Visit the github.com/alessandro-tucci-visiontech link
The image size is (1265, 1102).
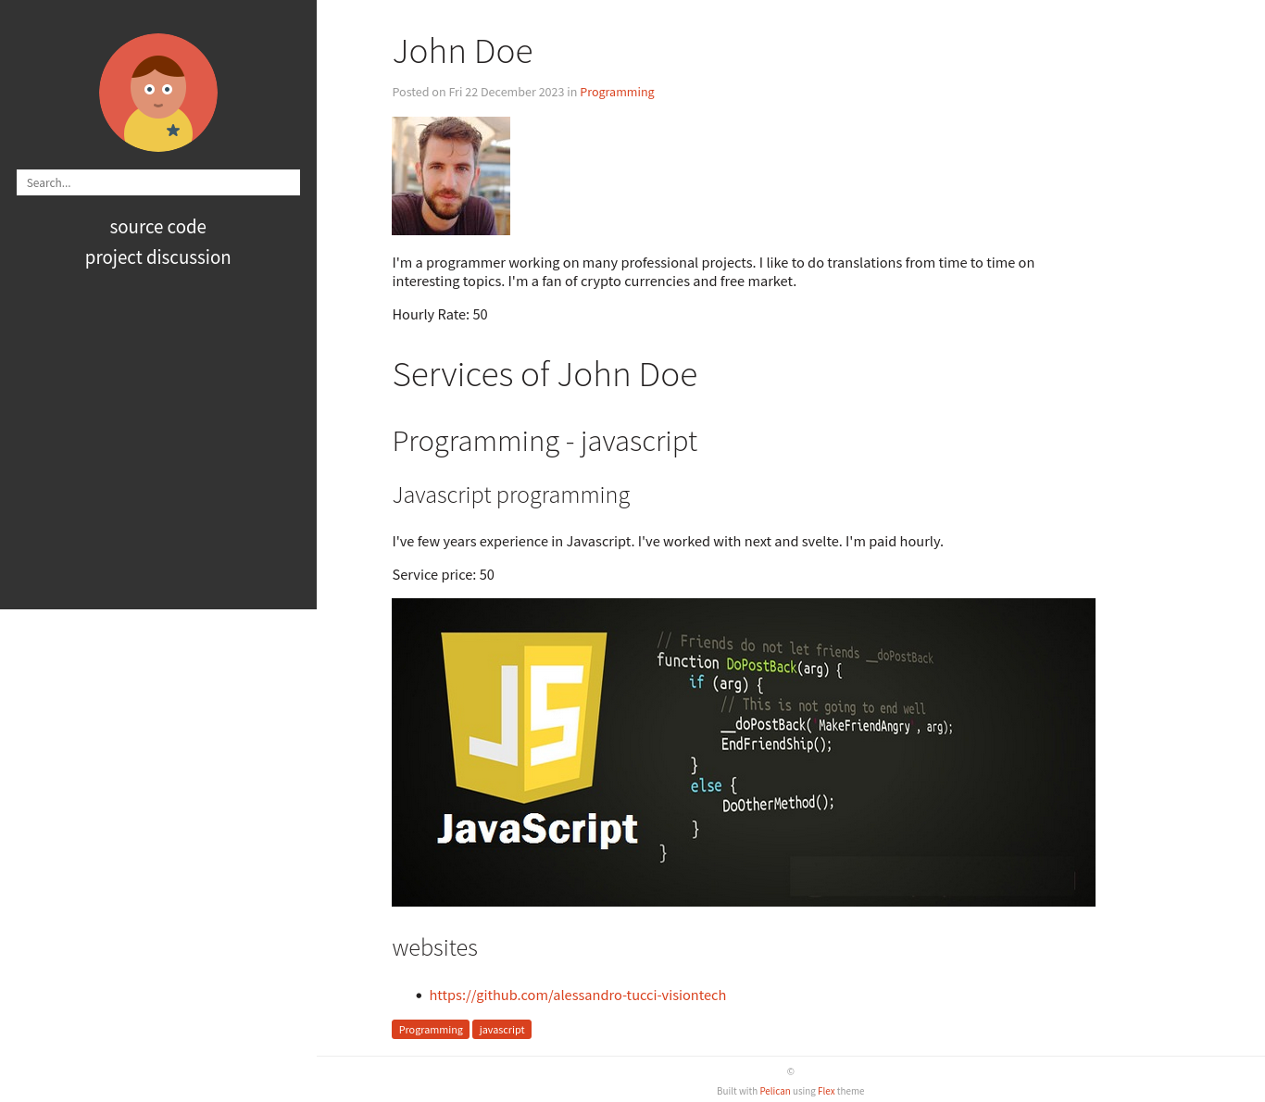(x=578, y=995)
